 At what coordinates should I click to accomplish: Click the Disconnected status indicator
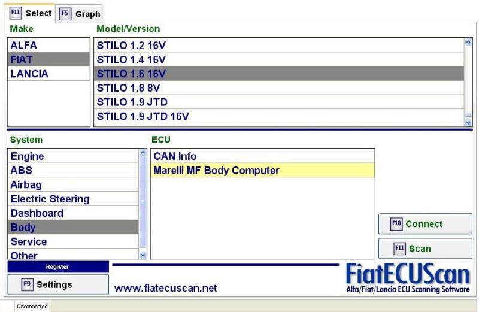pos(32,306)
